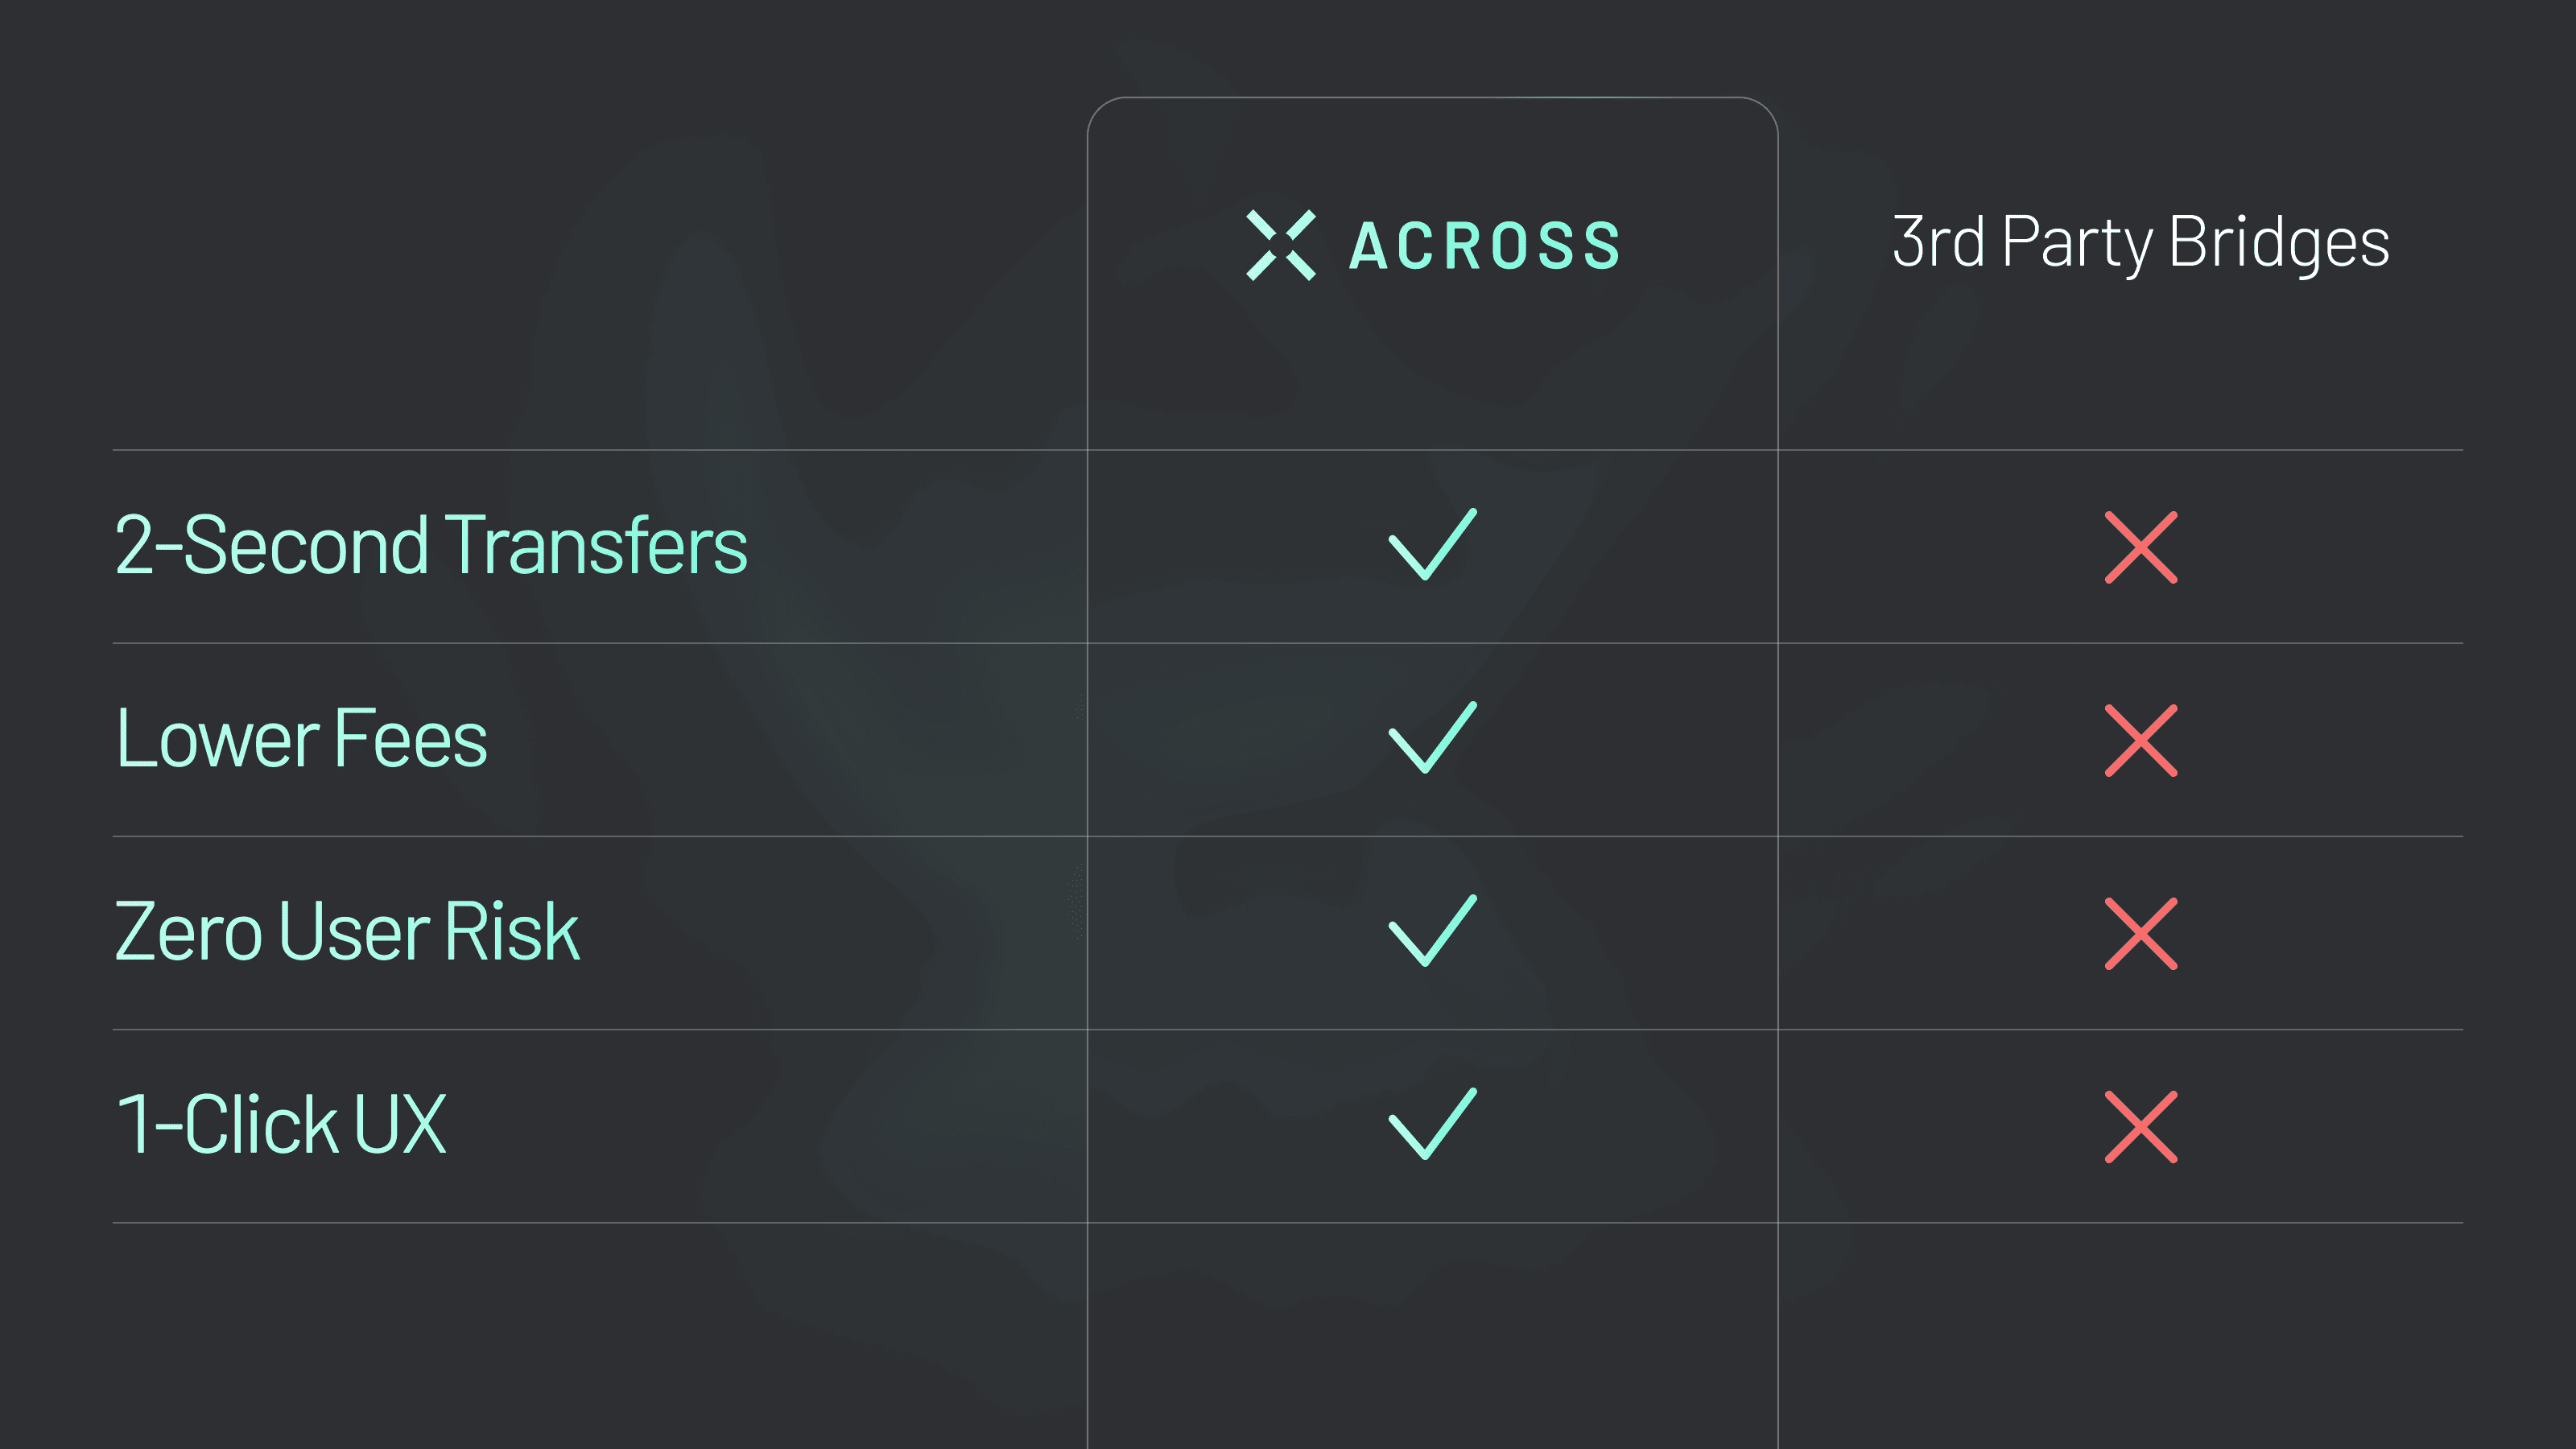Select the 3rd Party Bridges column header
This screenshot has width=2576, height=1449.
(2140, 243)
